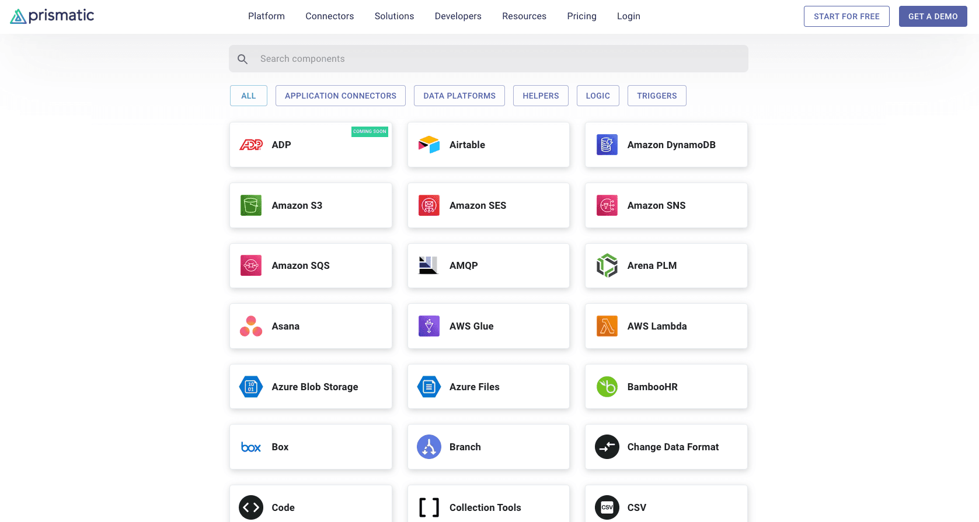The image size is (979, 522).
Task: Click the Login link
Action: tap(629, 16)
